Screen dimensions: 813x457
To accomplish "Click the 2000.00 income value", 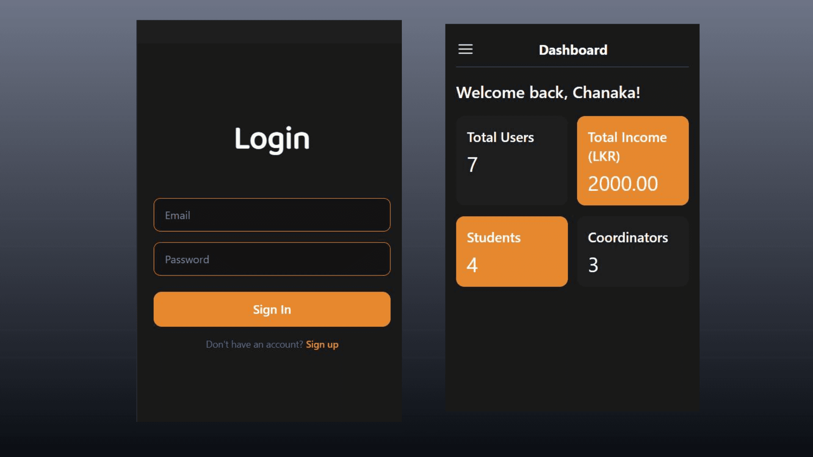I will click(623, 184).
